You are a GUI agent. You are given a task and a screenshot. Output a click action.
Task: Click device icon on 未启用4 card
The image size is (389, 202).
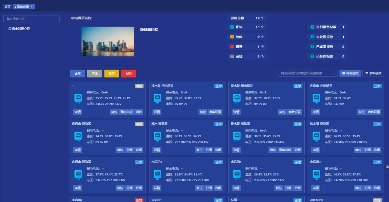click(x=237, y=175)
